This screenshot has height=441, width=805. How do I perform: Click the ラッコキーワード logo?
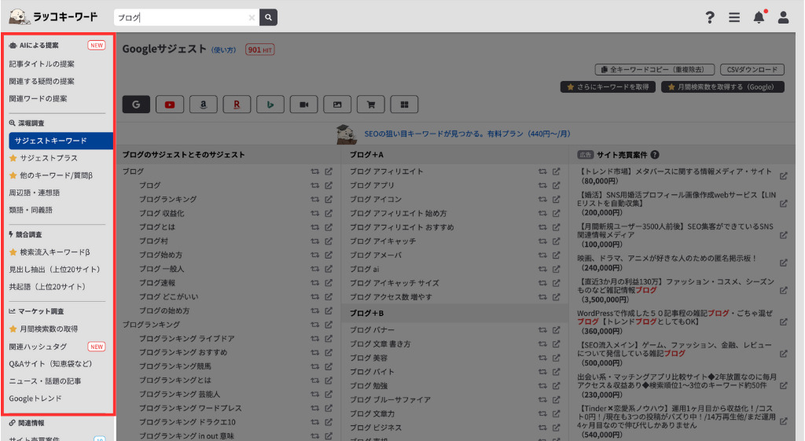53,17
